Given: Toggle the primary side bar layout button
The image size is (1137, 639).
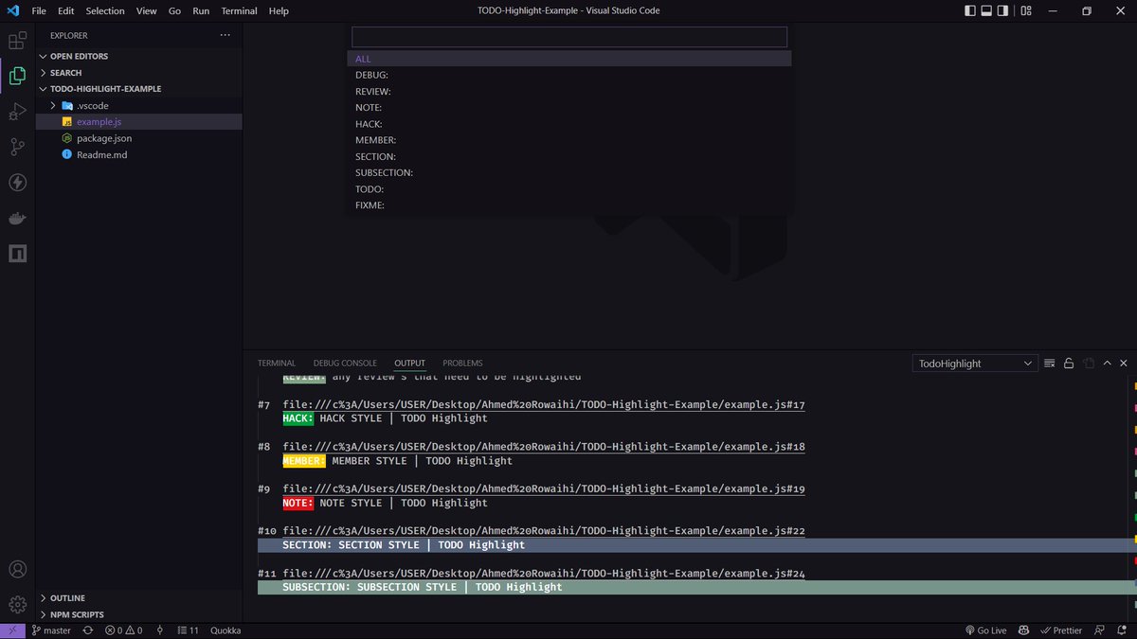Looking at the screenshot, I should 970,11.
